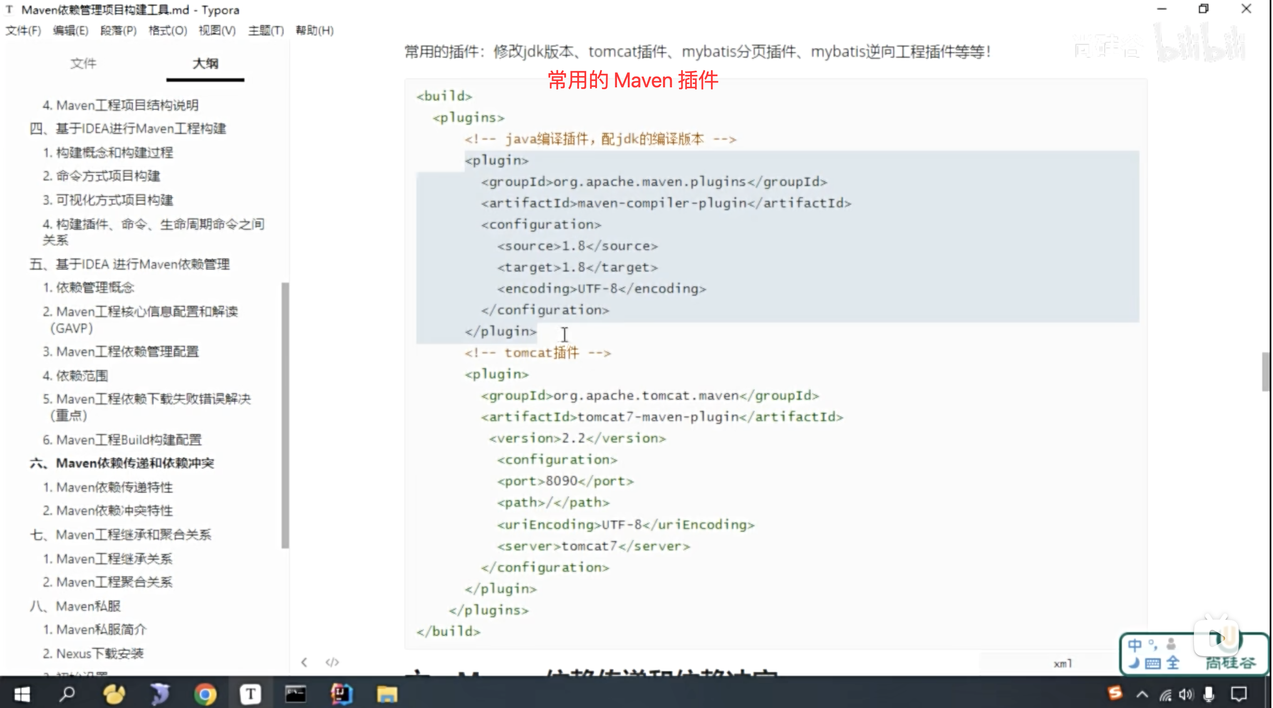Expand hidden system tray icons chevron
Viewport: 1273px width, 708px height.
point(1142,695)
